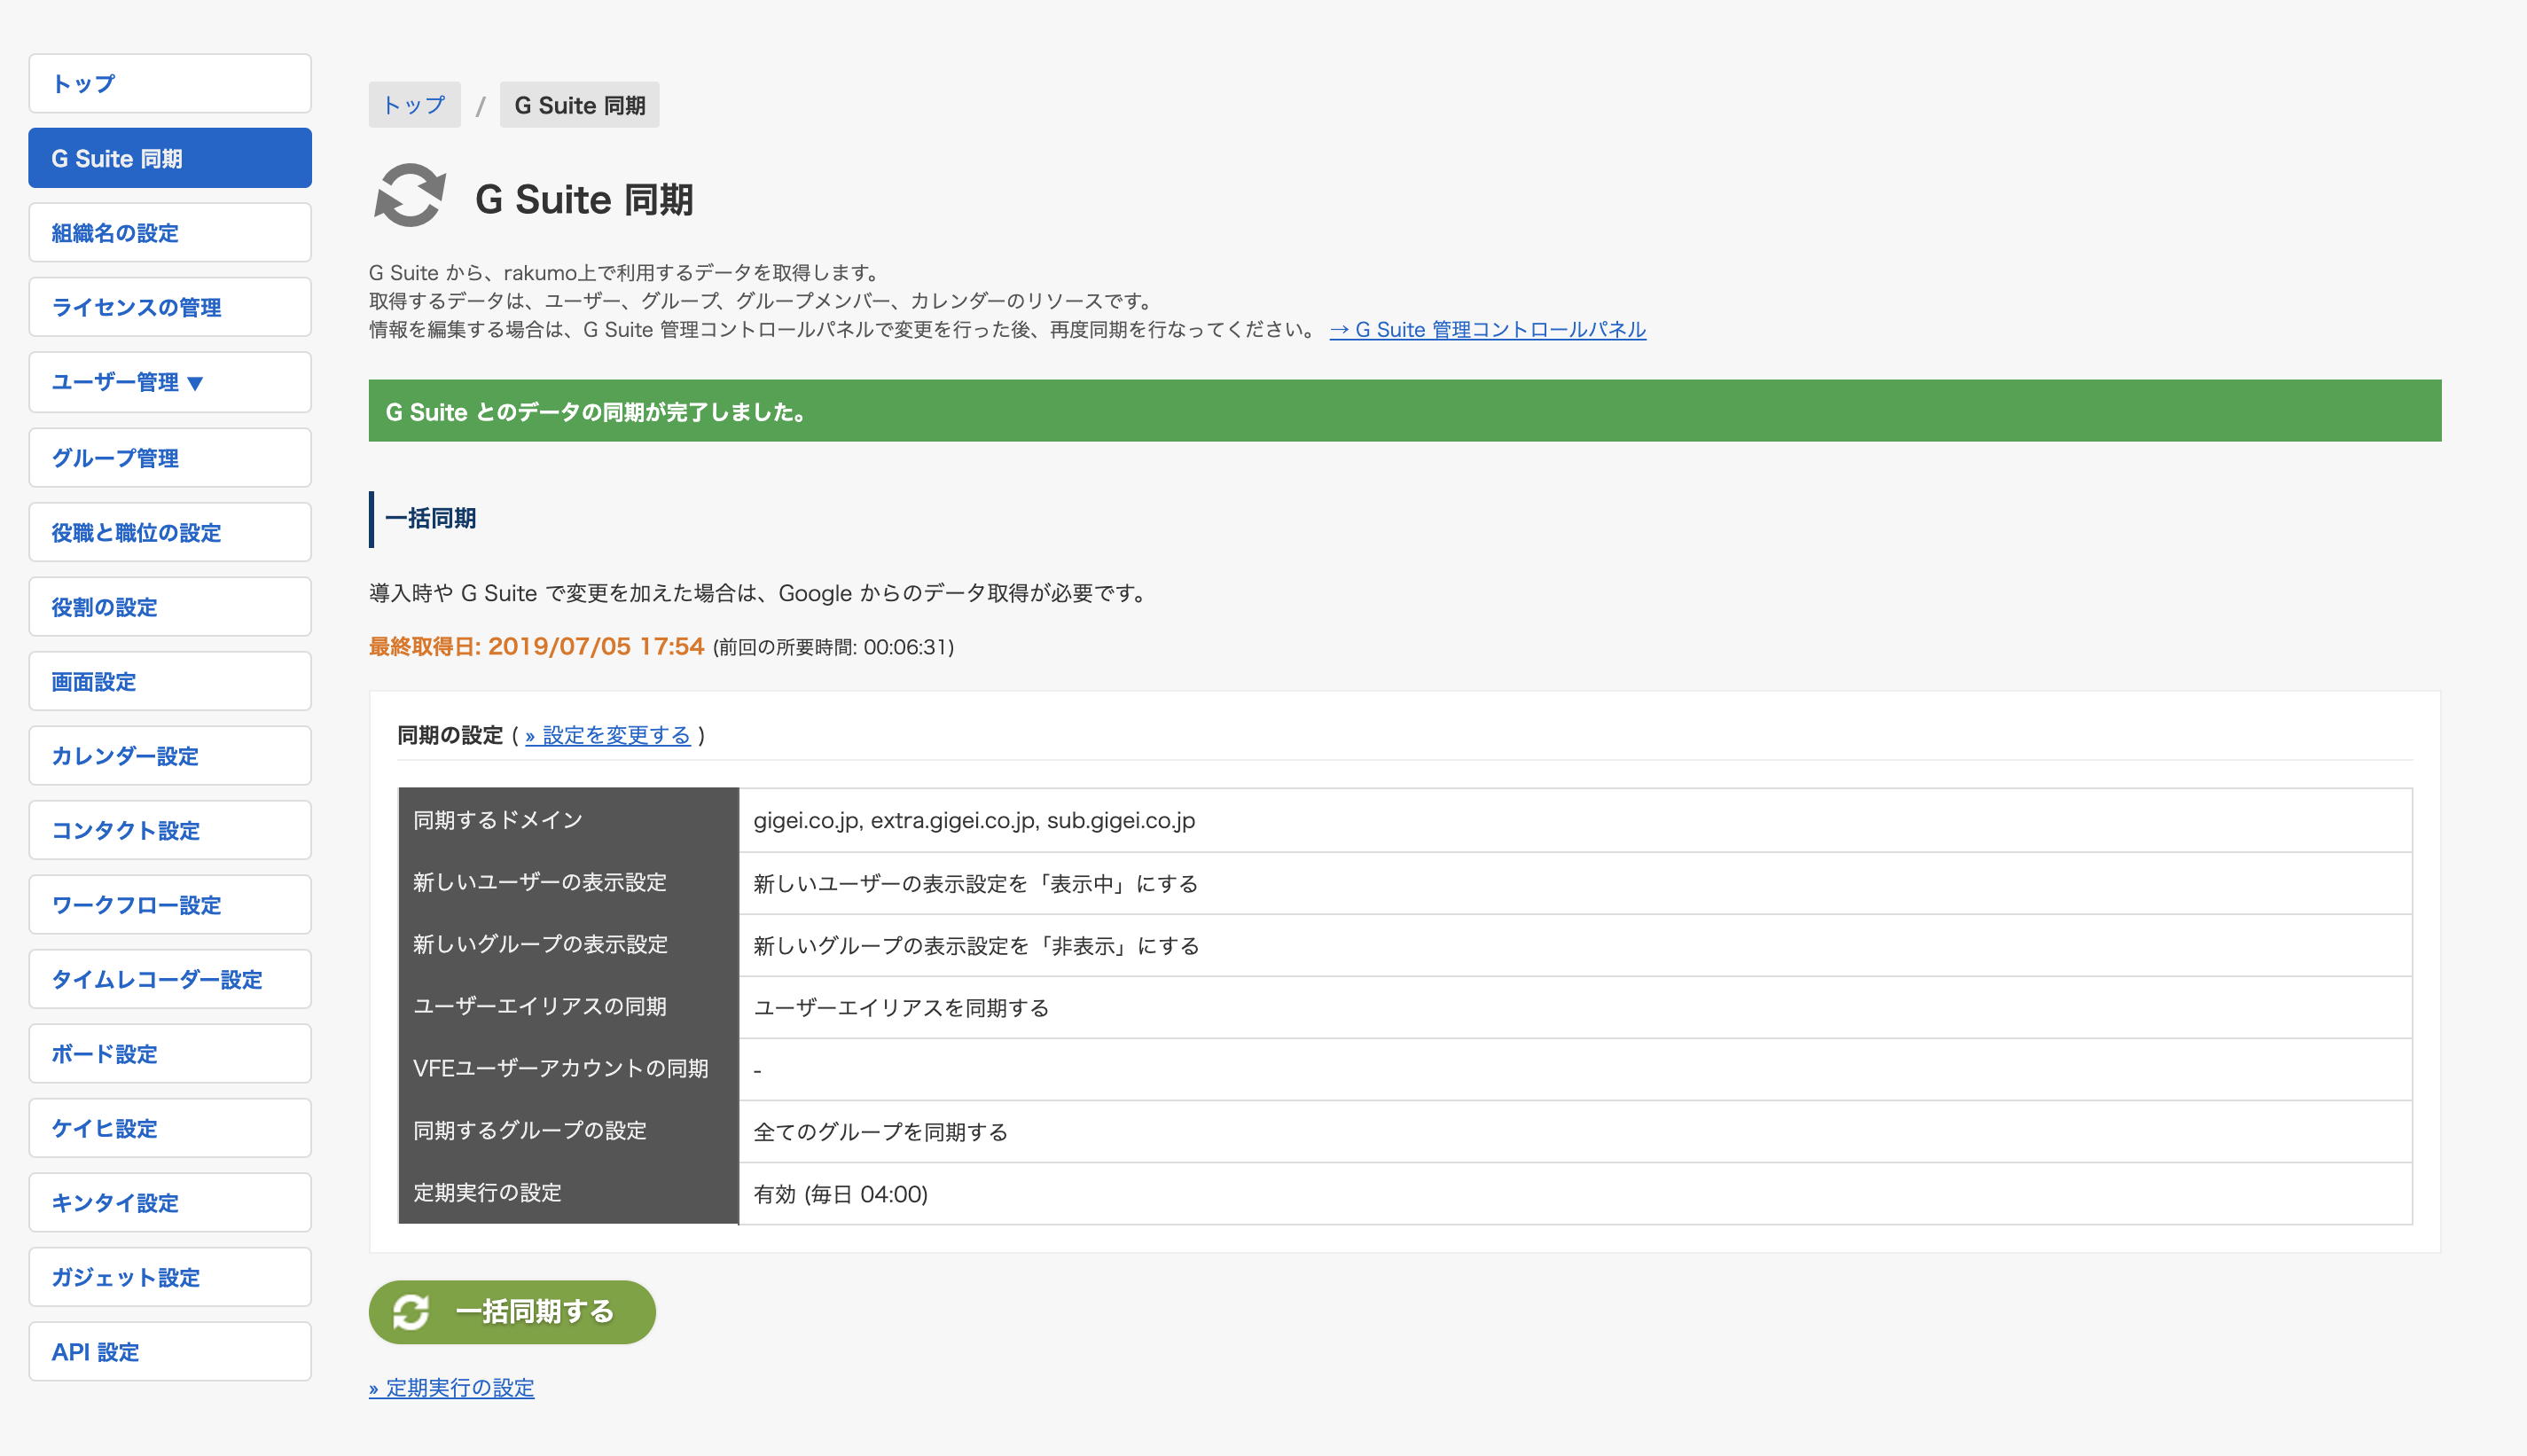
Task: Open ケイヒ設定 in the sidebar
Action: click(170, 1128)
